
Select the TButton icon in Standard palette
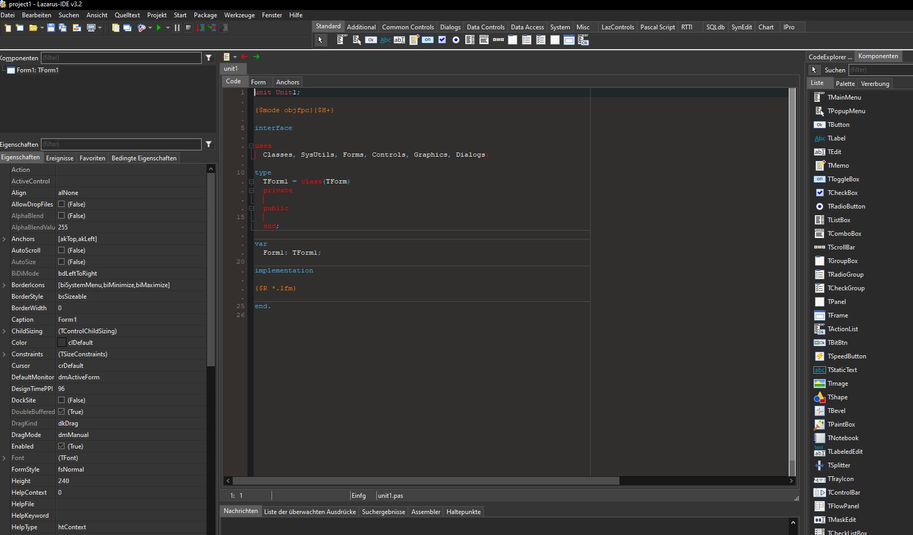pyautogui.click(x=371, y=40)
